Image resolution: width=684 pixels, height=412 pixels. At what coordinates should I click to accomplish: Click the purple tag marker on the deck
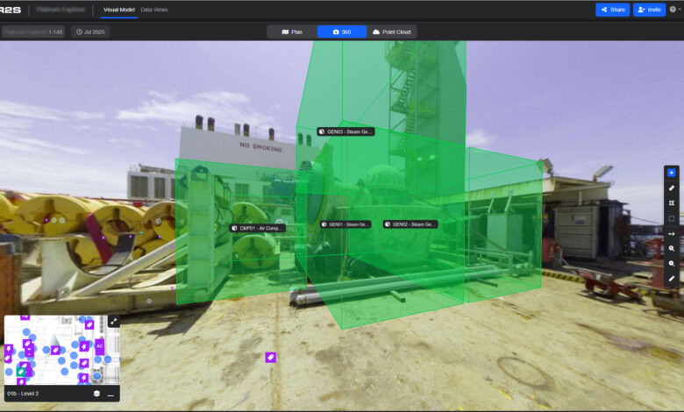coord(270,358)
